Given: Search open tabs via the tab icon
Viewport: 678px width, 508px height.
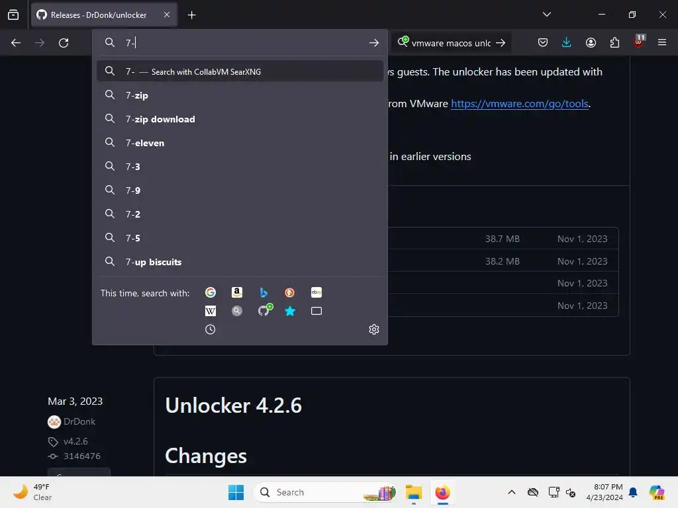Looking at the screenshot, I should pyautogui.click(x=316, y=311).
